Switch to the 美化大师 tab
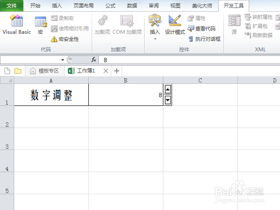 coord(202,6)
